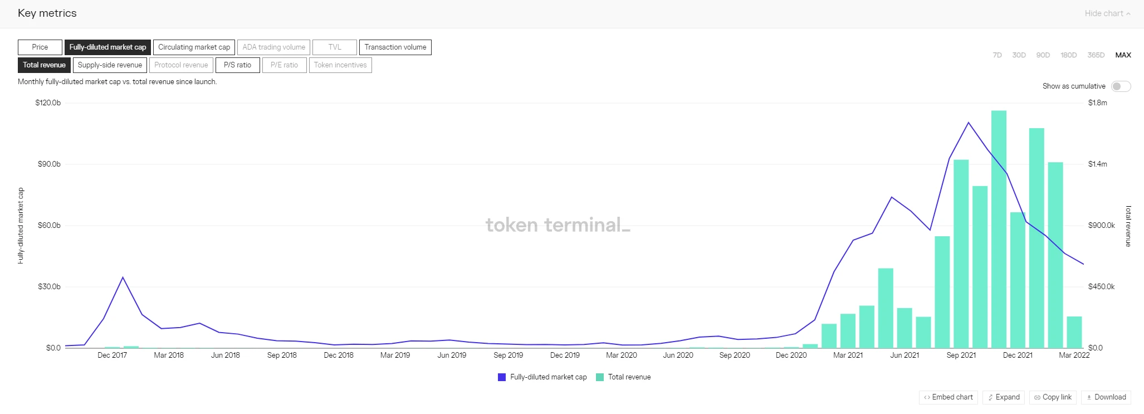
Task: Click the Expand chart icon
Action: click(990, 397)
